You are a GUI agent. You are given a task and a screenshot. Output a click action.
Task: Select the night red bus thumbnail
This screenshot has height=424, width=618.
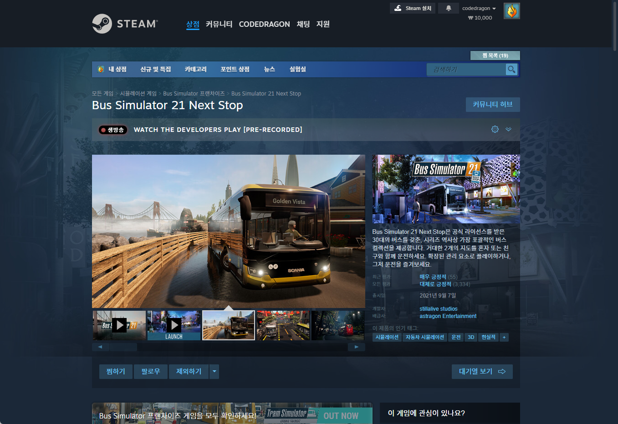click(338, 325)
